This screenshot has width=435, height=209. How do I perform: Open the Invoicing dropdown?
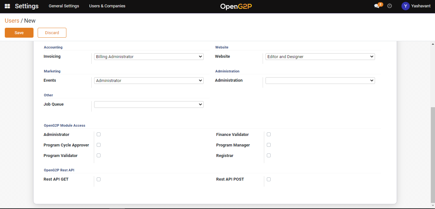(149, 56)
